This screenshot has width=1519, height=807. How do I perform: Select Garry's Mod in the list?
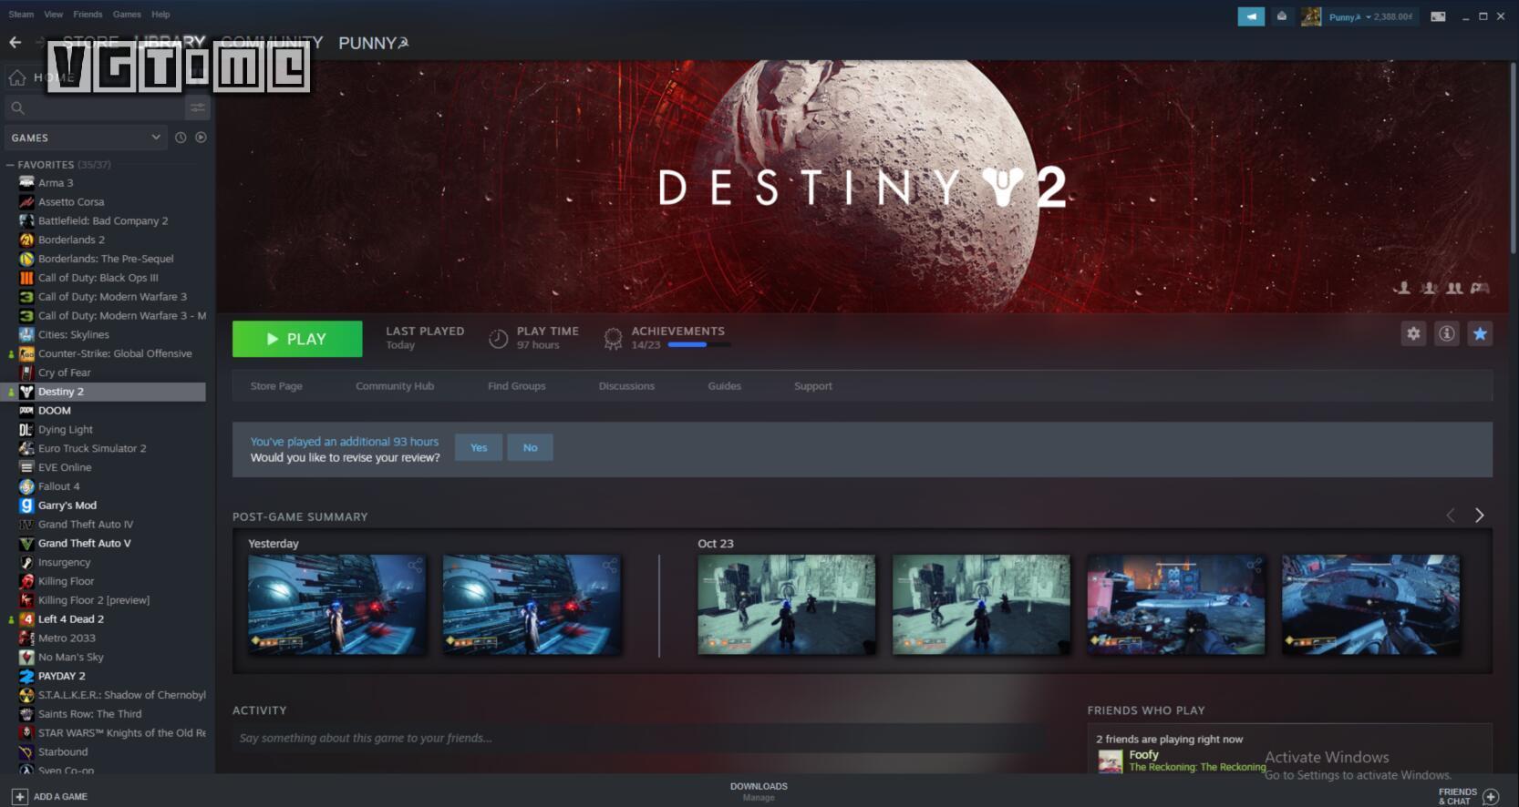coord(67,506)
